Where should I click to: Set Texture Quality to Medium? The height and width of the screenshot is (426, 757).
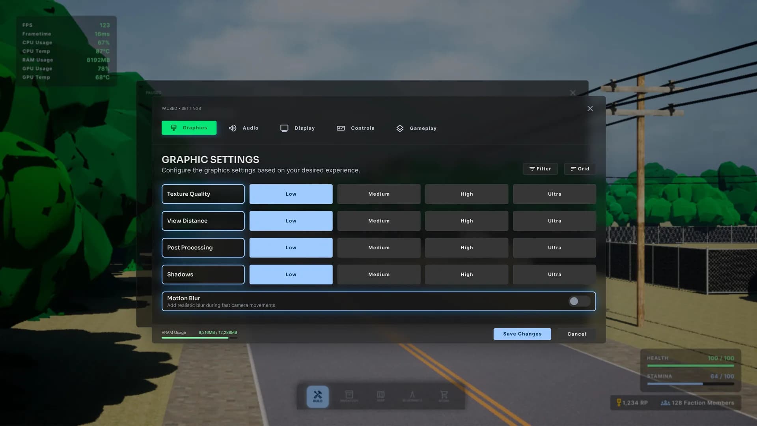[x=379, y=194]
